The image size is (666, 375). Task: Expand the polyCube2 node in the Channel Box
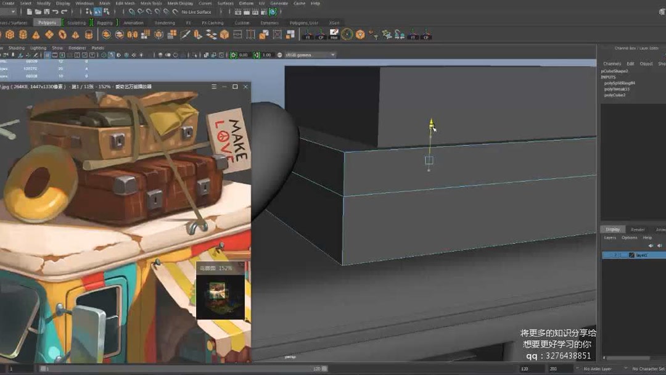(x=617, y=95)
